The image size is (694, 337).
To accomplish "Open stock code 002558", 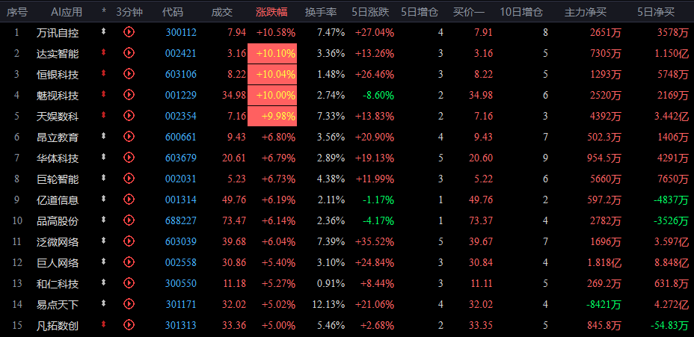I will 181,263.
